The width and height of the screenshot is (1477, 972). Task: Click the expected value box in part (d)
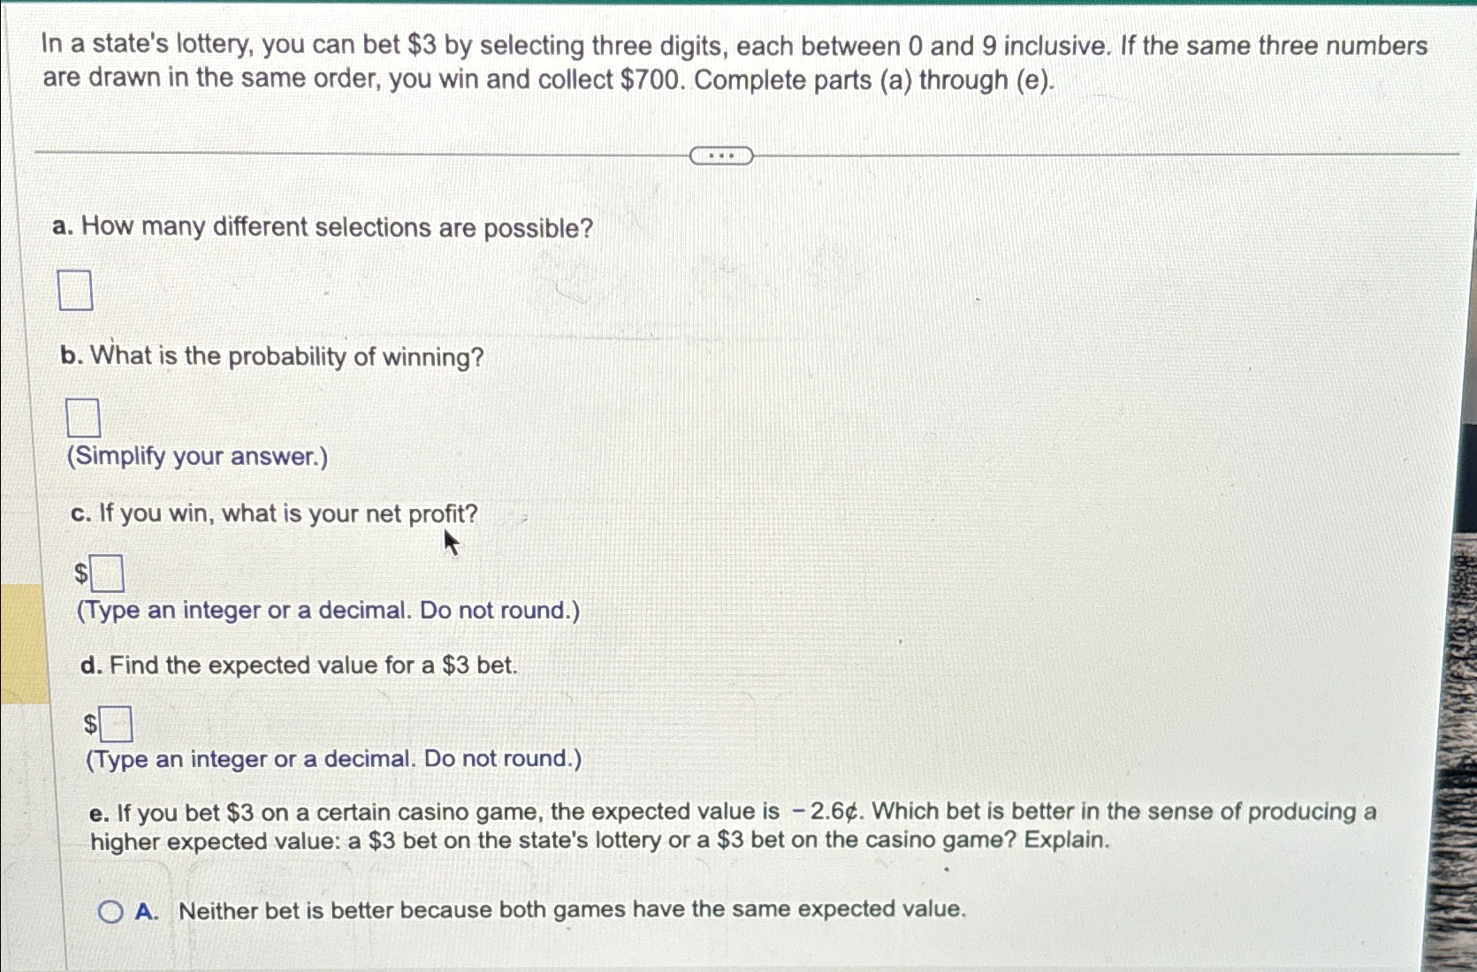(x=118, y=723)
